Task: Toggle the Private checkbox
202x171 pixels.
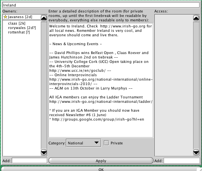Action: click(106, 143)
